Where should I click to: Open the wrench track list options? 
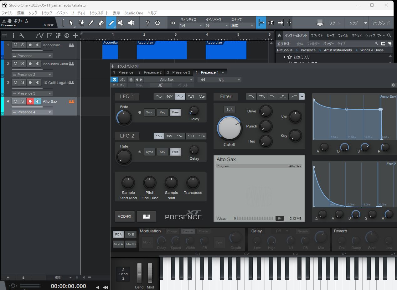22,35
